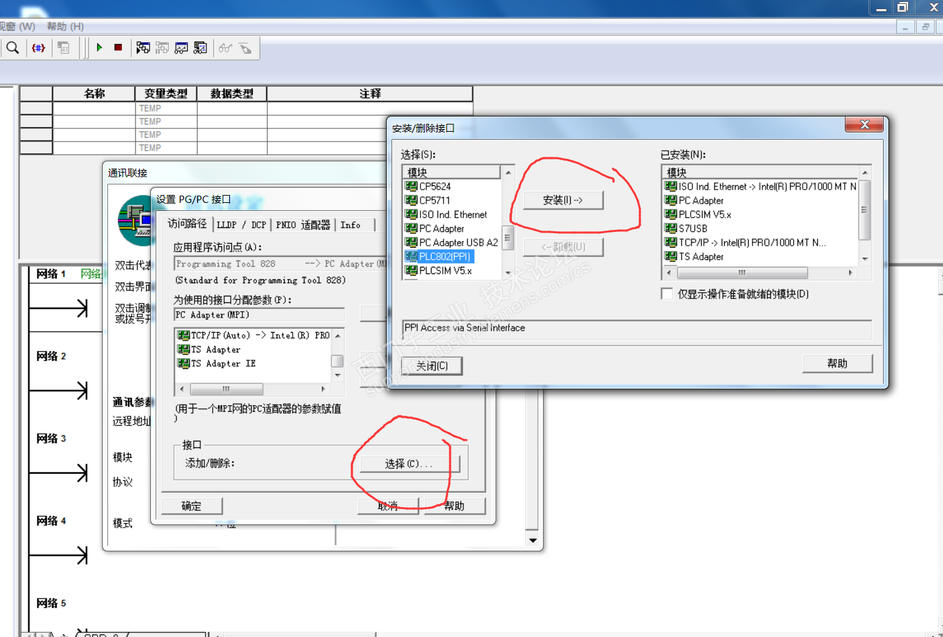The width and height of the screenshot is (943, 637).
Task: Select TS Adapter in the 已安装 list
Action: (701, 257)
